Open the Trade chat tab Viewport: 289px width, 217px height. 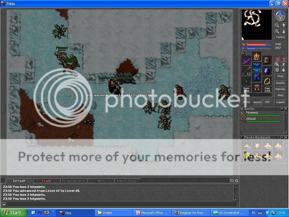[x=47, y=181]
